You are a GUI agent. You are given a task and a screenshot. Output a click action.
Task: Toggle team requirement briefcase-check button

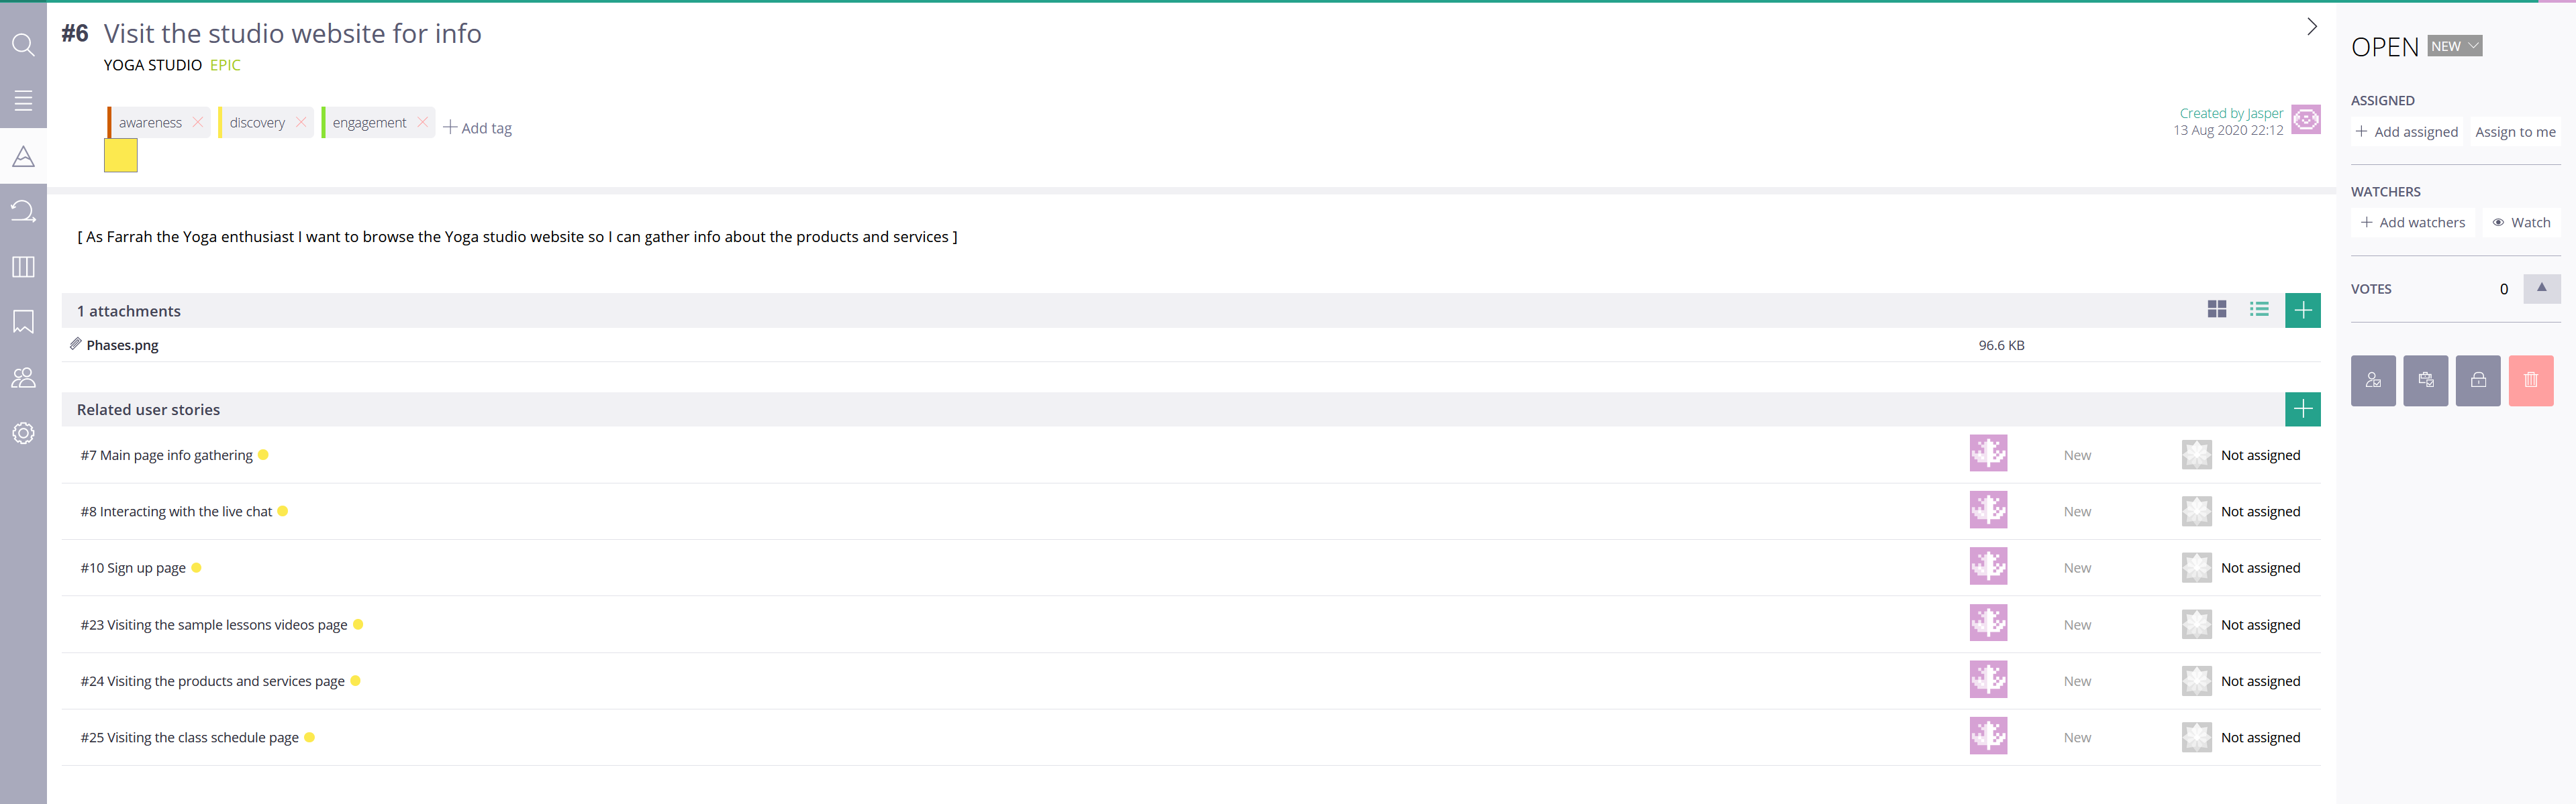coord(2425,380)
